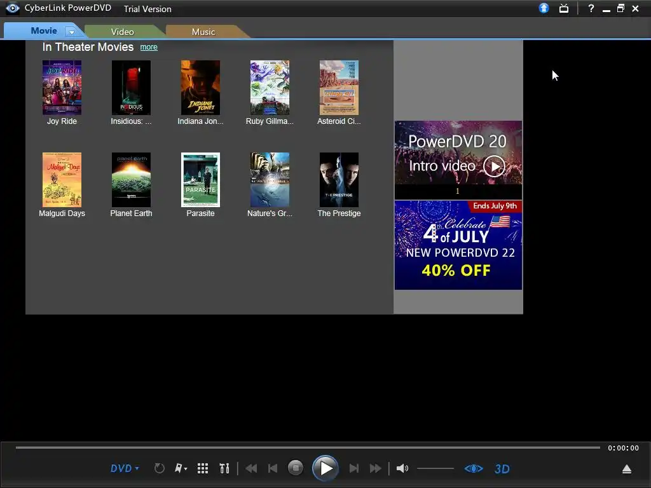Follow the 'more' link beside In Theater Movies
The width and height of the screenshot is (651, 488).
click(149, 47)
